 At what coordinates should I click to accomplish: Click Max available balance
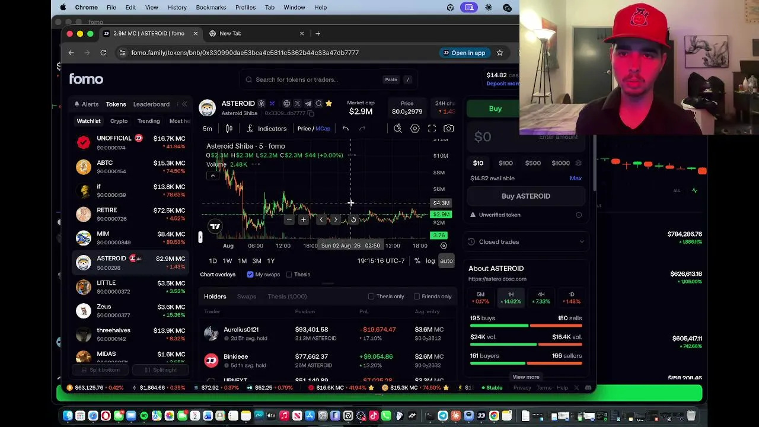tap(576, 179)
